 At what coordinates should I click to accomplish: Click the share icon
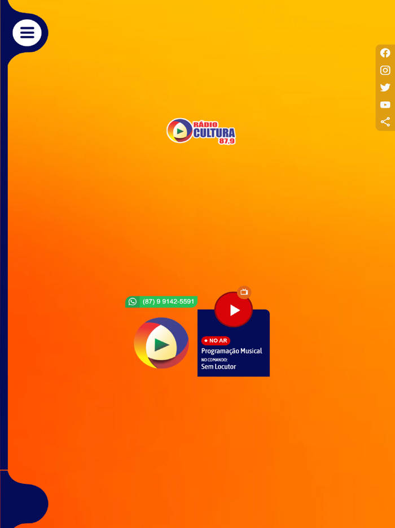pos(385,122)
